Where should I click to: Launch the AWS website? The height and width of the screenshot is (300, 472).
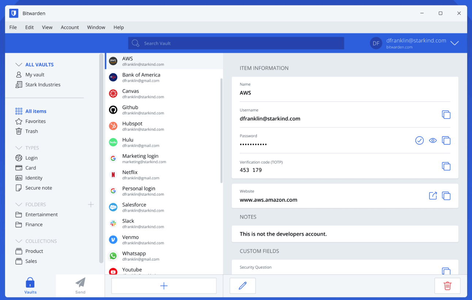[x=433, y=196]
